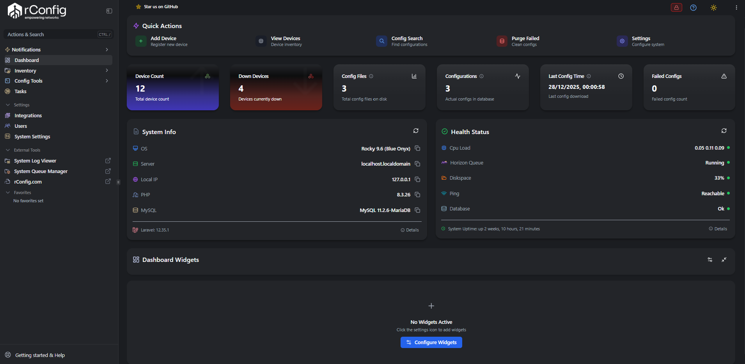Open Users in the sidebar

[58, 126]
